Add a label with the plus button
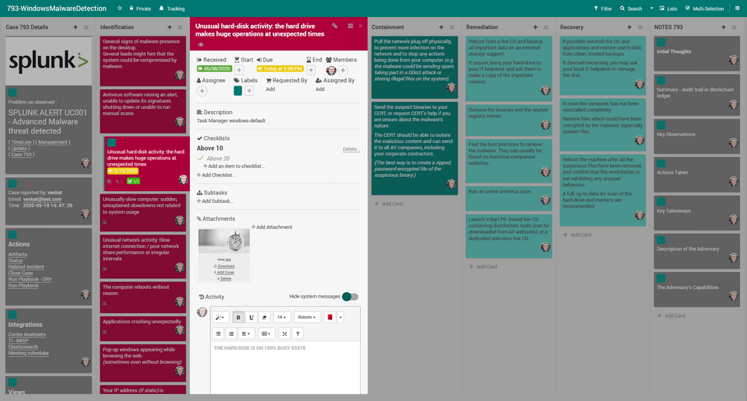 [249, 91]
